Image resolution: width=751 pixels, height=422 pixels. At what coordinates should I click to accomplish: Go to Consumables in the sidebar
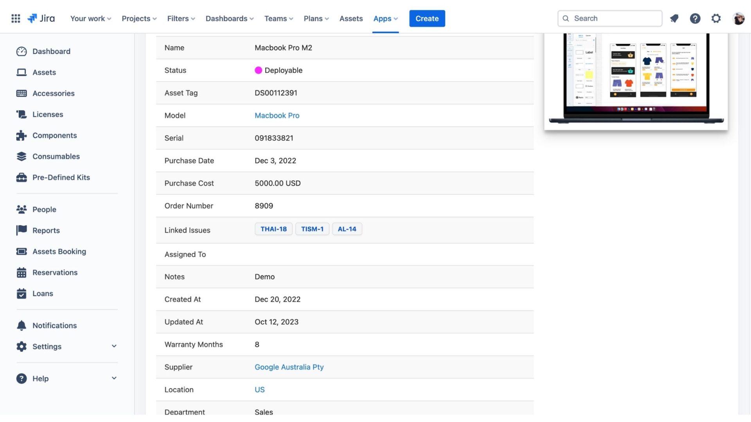56,156
